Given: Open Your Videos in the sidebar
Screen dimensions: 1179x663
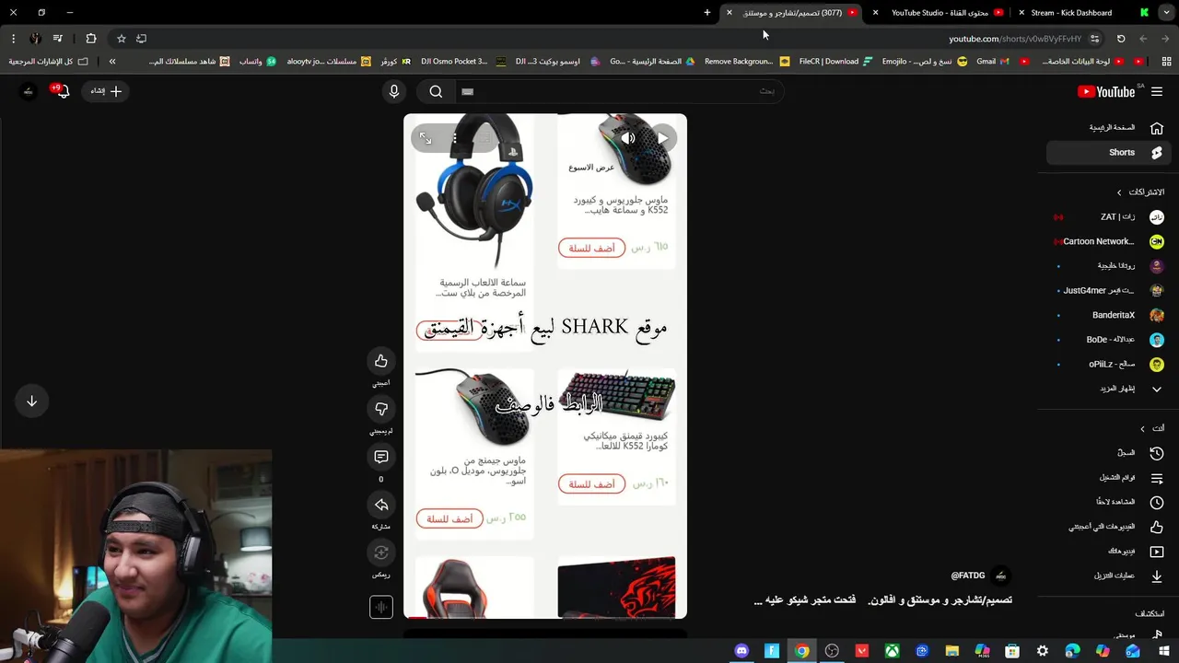Looking at the screenshot, I should click(x=1109, y=551).
